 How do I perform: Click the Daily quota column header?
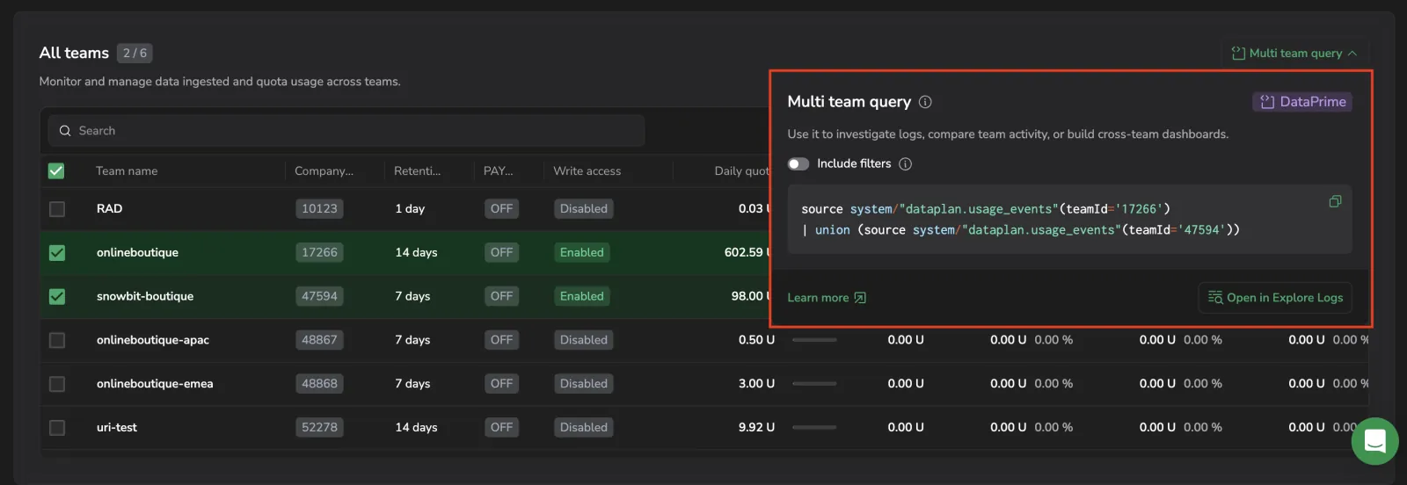pos(741,171)
